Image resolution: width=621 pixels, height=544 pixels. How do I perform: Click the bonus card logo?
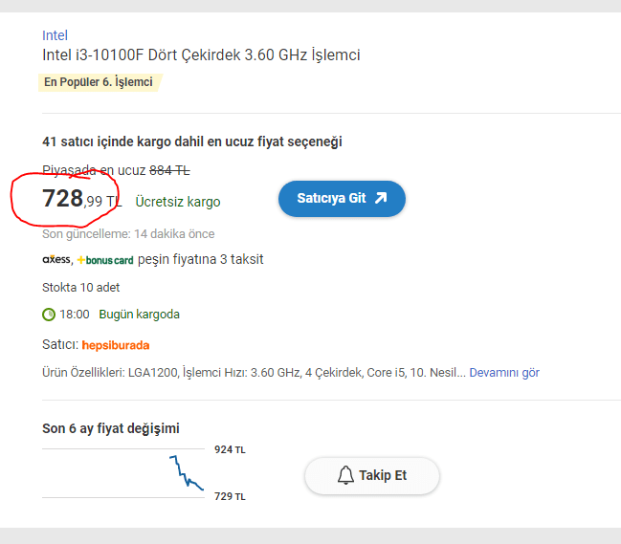tap(105, 260)
